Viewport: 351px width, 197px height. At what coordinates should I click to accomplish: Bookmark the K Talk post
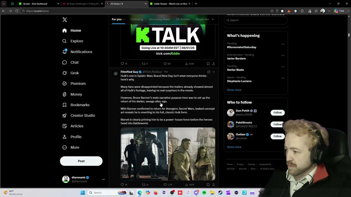[x=208, y=64]
